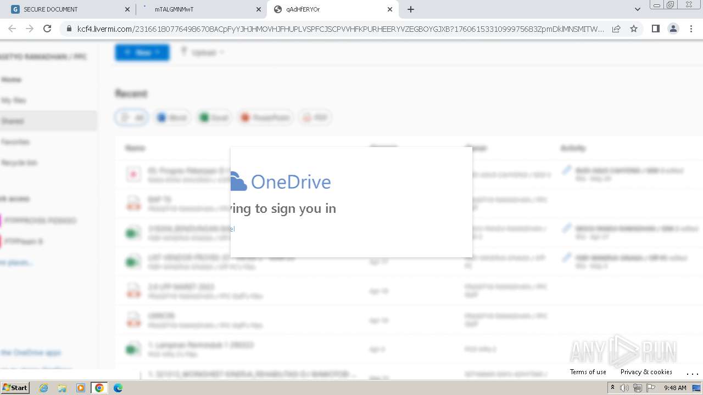Bookmark this tab with the star icon
This screenshot has height=395, width=703.
[634, 29]
